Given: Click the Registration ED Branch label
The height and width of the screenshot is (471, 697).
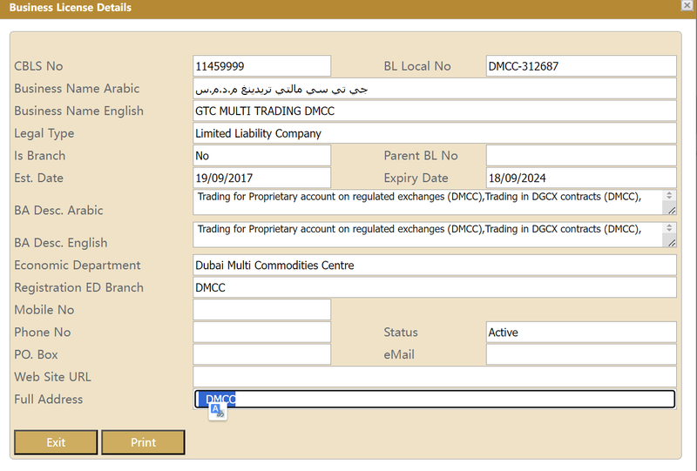Looking at the screenshot, I should [78, 287].
